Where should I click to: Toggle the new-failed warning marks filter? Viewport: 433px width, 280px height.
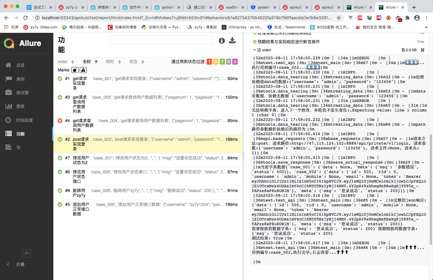(x=83, y=70)
